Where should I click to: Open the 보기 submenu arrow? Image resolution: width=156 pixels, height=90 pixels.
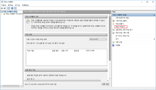(x=154, y=39)
